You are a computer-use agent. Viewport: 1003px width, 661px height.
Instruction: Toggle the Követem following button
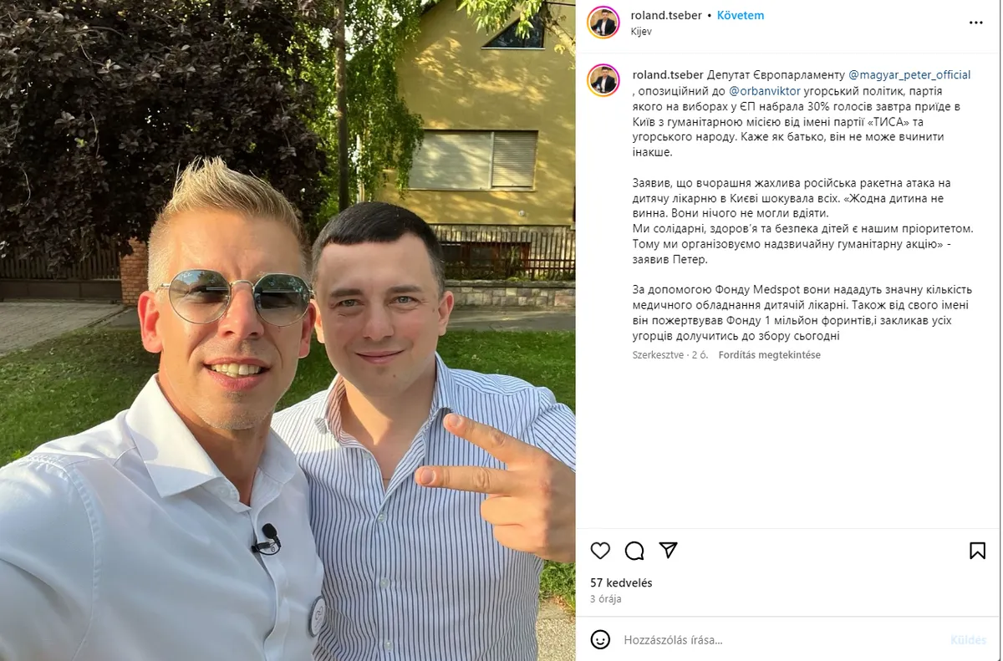741,16
